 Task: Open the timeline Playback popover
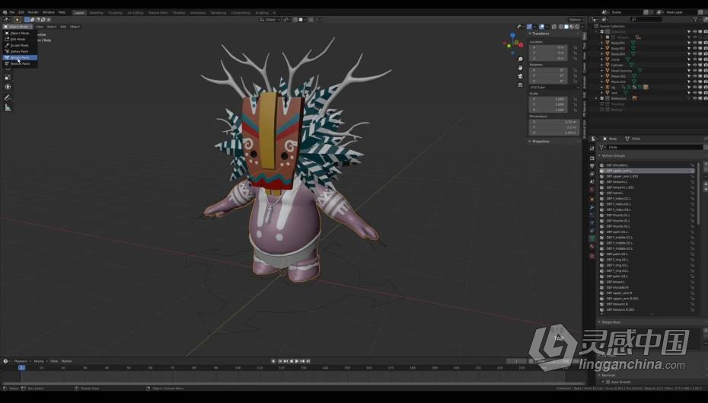(21, 361)
